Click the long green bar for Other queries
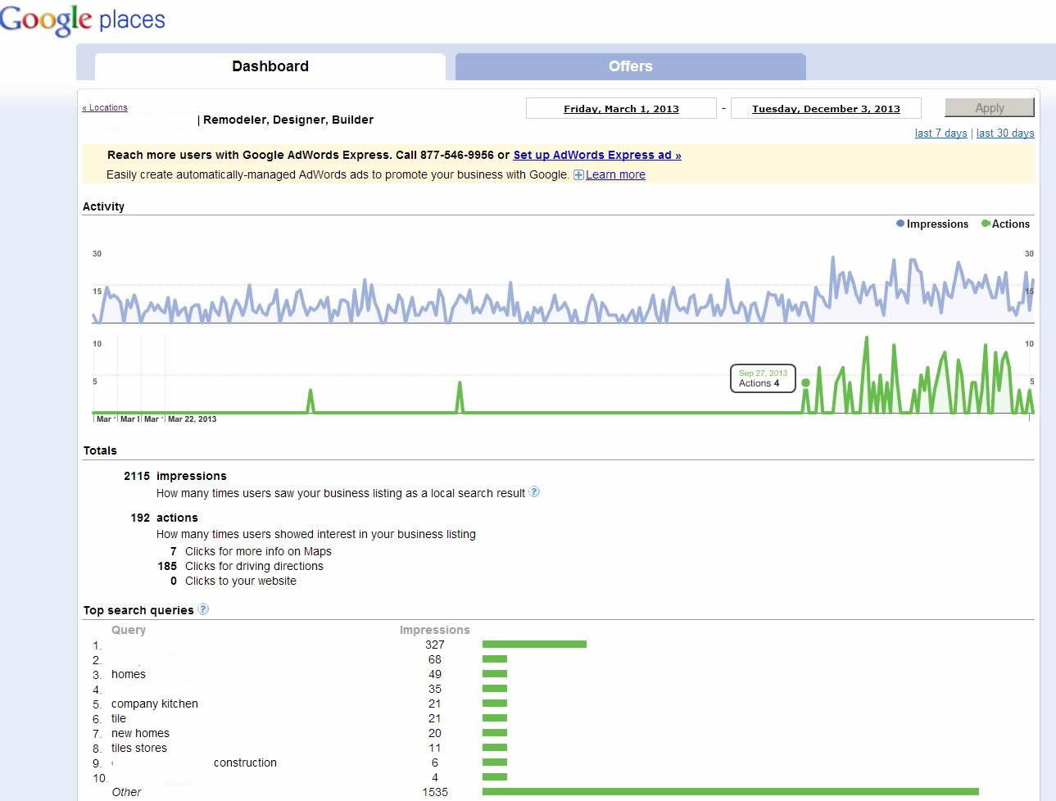 731,792
